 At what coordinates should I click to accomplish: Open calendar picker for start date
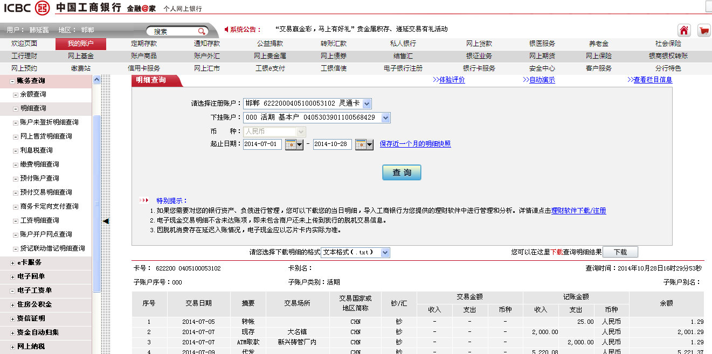(x=294, y=144)
